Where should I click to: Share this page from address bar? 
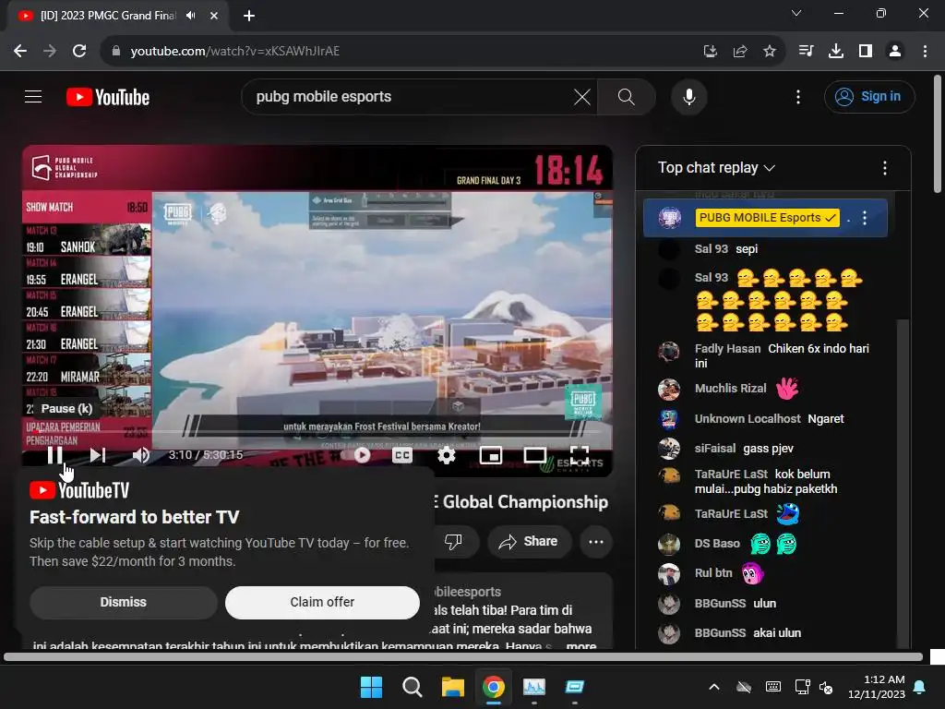click(x=739, y=52)
